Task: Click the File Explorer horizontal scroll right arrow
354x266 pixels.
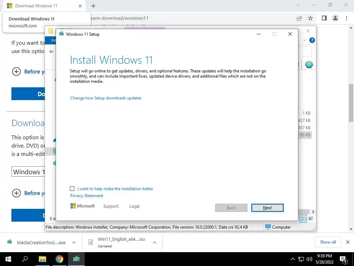Action: [x=313, y=212]
